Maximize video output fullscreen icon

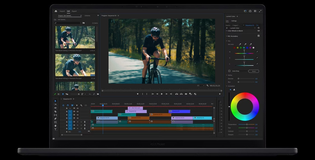point(260,11)
